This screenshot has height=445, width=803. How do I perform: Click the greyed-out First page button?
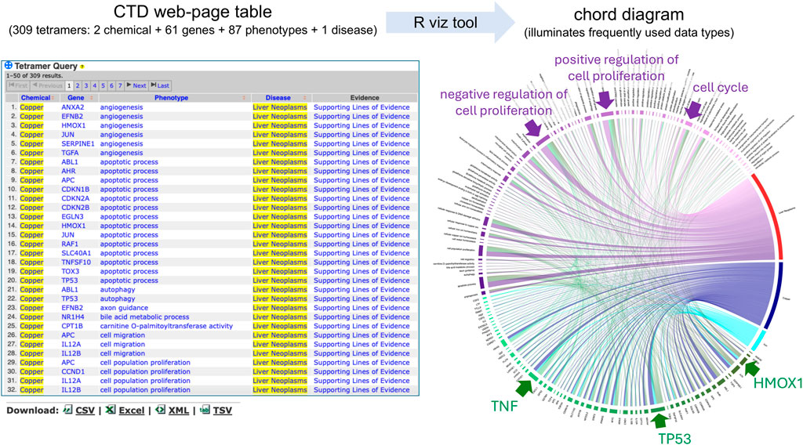click(18, 85)
